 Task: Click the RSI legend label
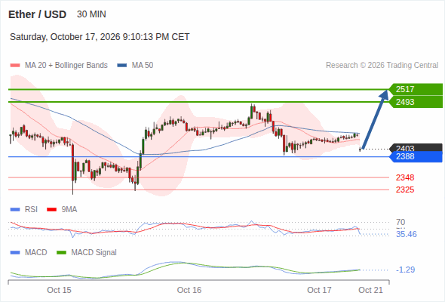[31, 209]
